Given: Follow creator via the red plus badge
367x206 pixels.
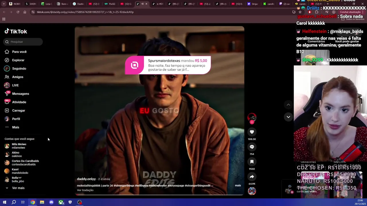Looking at the screenshot, I should (x=252, y=122).
